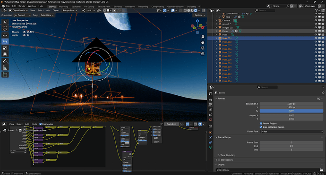Viewport: 326px width, 175px height.
Task: Hide grass 17 via eye icon
Action: click(x=316, y=24)
